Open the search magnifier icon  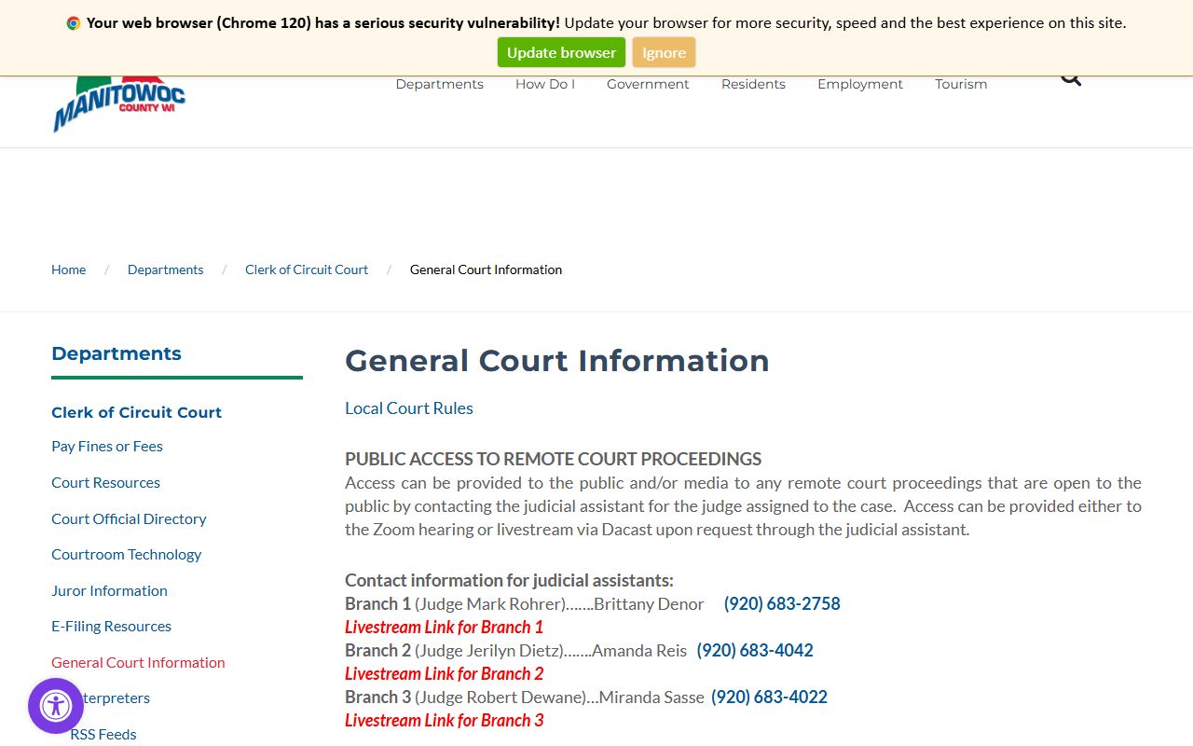tap(1071, 80)
